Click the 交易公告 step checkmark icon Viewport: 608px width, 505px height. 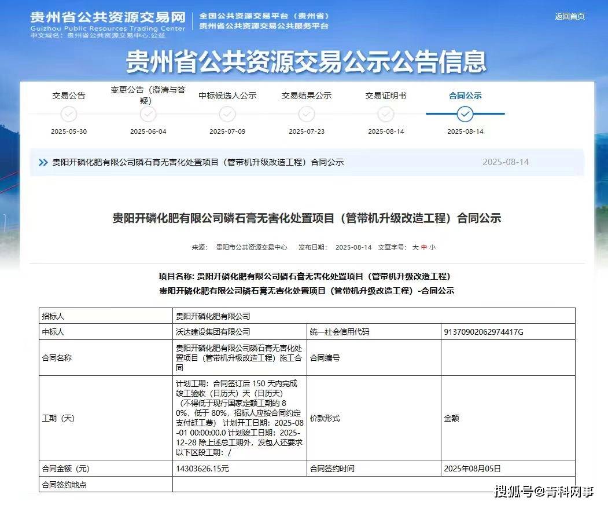click(69, 114)
